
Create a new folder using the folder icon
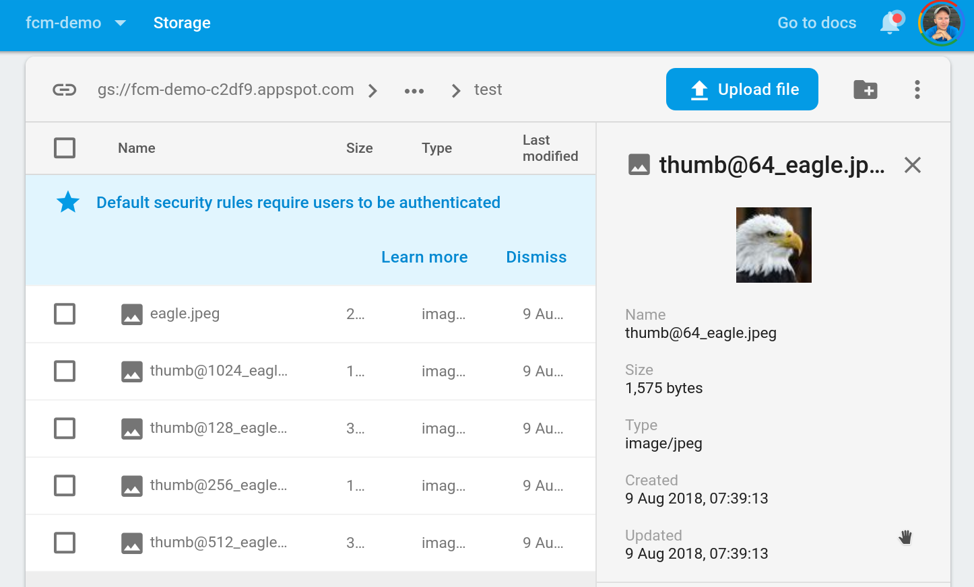click(x=865, y=89)
